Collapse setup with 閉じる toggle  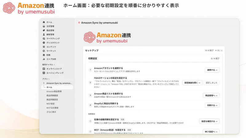pyautogui.click(x=219, y=51)
